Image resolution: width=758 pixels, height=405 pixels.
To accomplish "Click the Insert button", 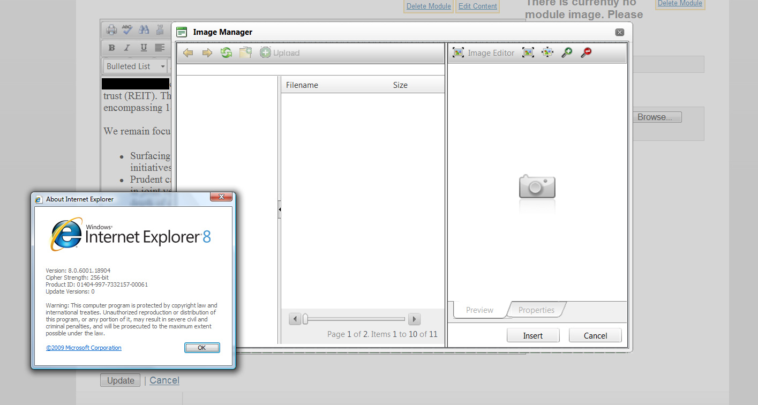I will click(533, 335).
